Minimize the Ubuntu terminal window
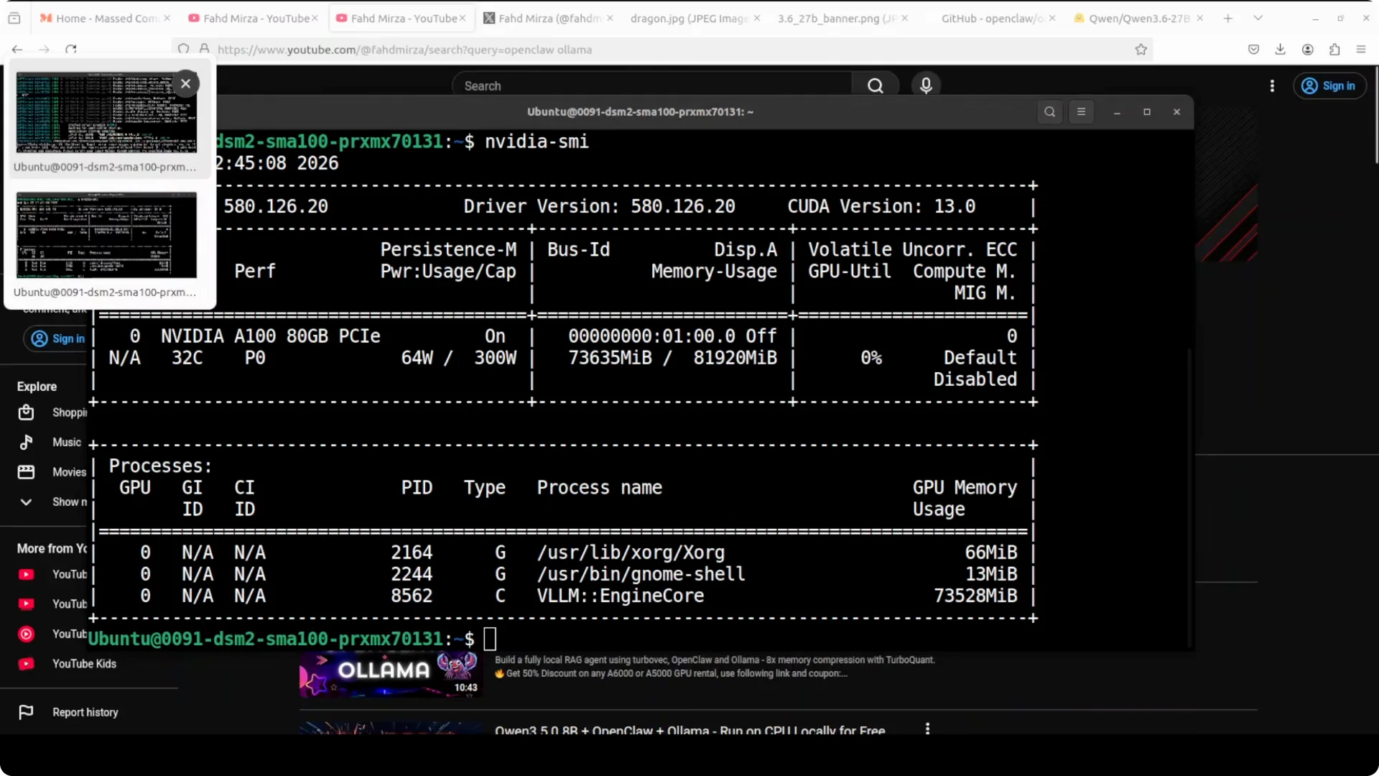 (x=1117, y=112)
